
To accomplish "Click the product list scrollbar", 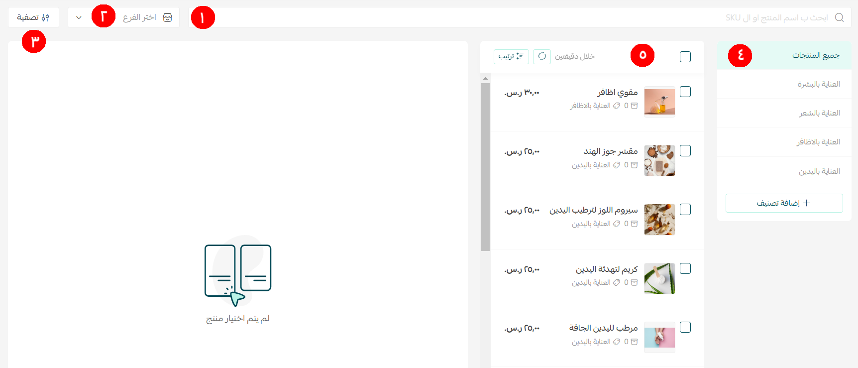I will [x=485, y=167].
